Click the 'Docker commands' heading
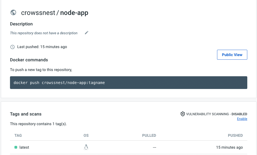257x155 pixels. (x=29, y=60)
